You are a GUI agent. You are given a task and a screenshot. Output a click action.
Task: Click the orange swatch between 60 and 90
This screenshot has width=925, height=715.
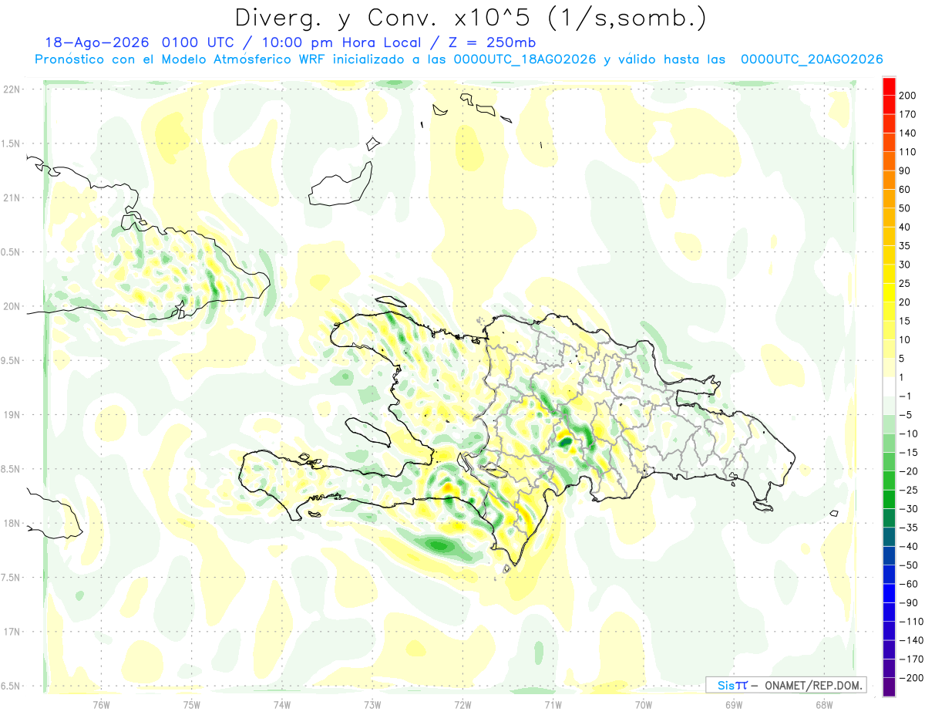[889, 180]
